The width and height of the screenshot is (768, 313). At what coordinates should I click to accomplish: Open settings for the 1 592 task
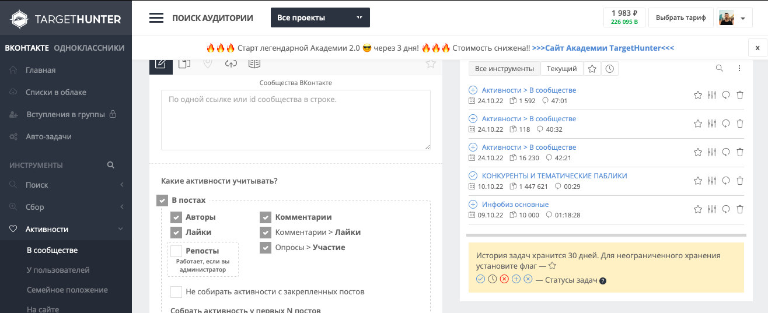711,95
